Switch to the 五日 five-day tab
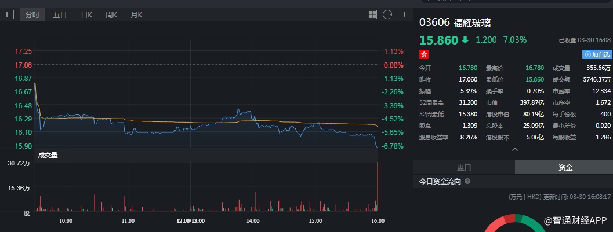 60,15
